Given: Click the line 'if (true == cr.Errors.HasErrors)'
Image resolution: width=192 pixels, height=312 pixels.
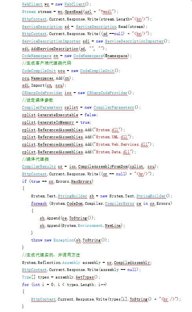Looking at the screenshot, I should (58, 181).
